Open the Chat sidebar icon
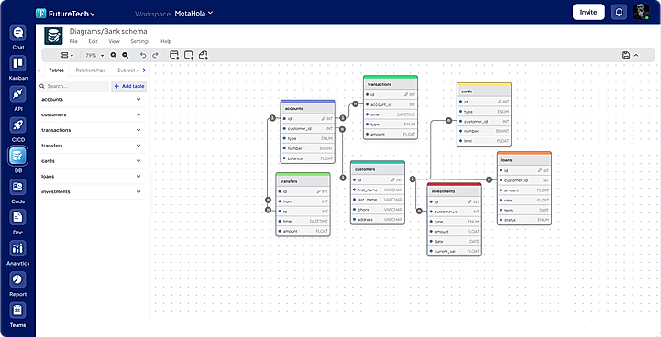This screenshot has height=337, width=661. coord(17,32)
